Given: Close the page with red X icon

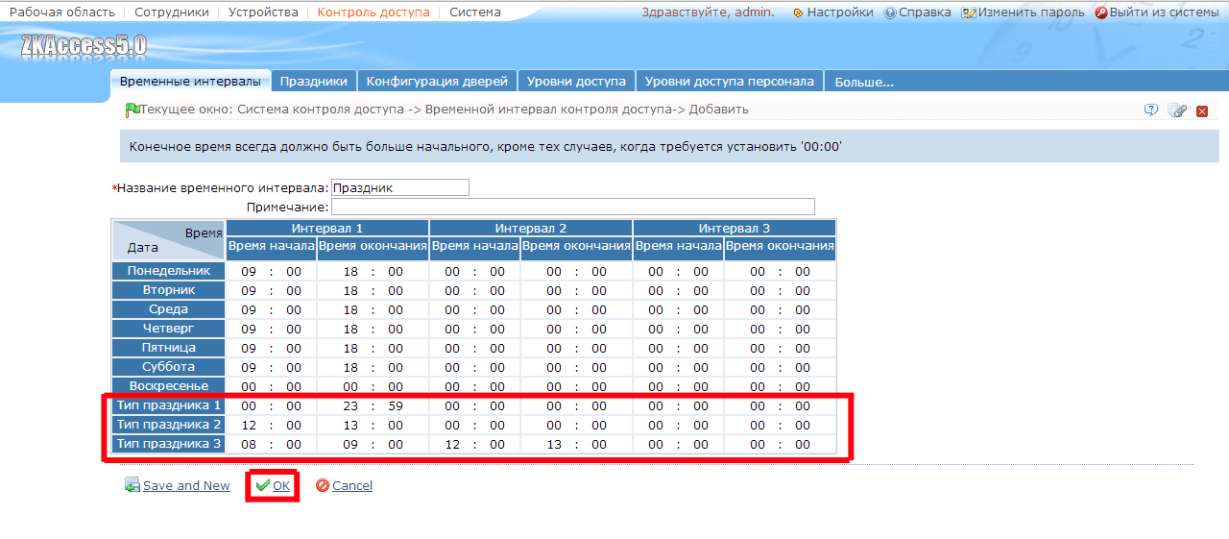Looking at the screenshot, I should tap(1202, 111).
